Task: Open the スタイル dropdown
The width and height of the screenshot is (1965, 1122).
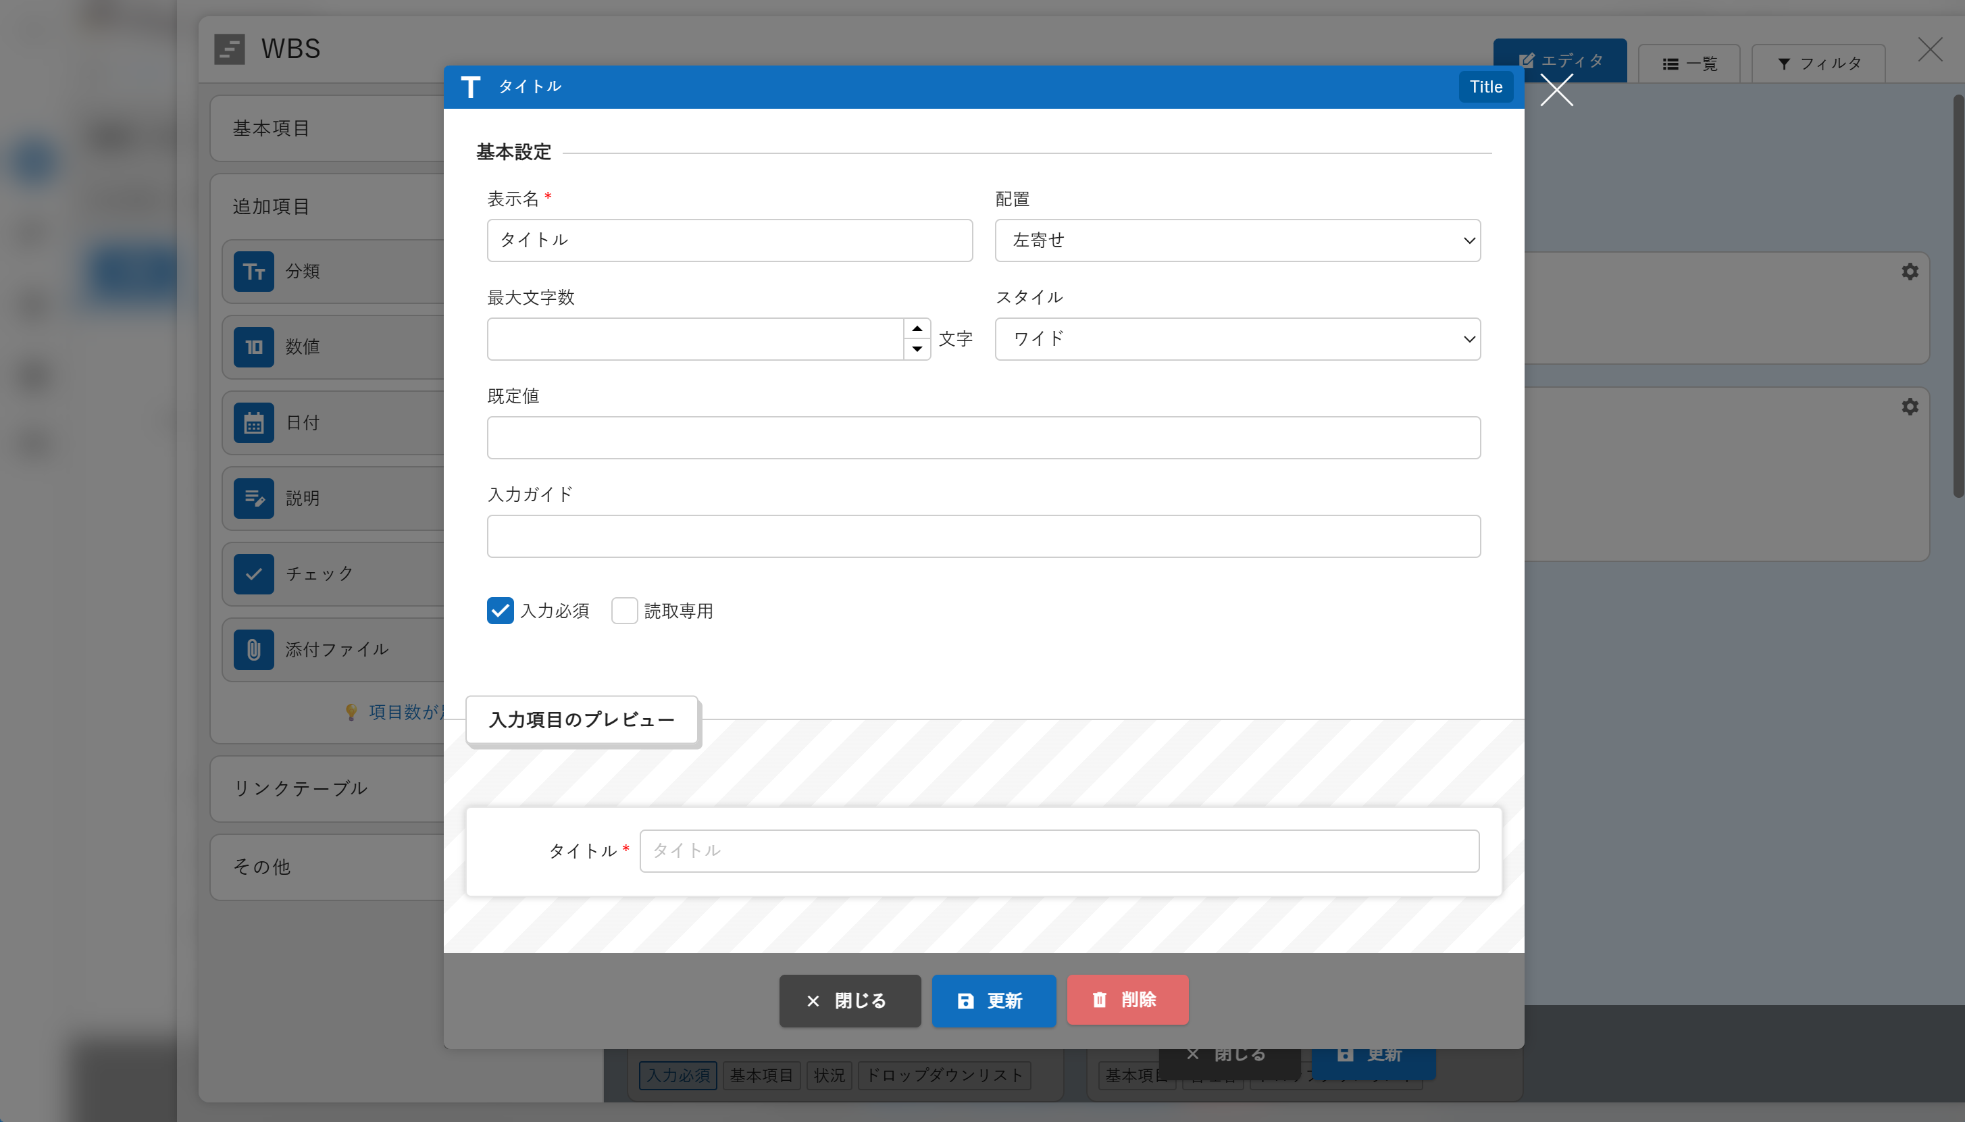Action: 1237,339
